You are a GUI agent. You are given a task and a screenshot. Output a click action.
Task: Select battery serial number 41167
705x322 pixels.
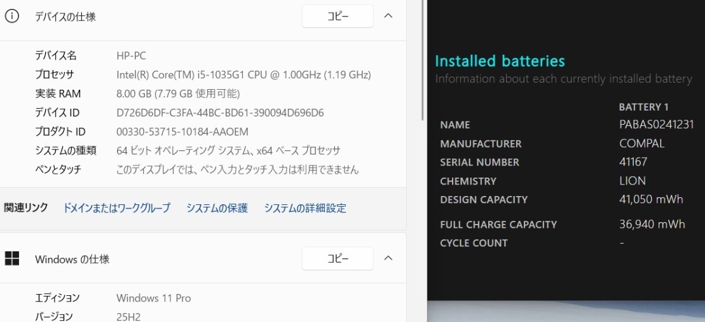pos(633,162)
